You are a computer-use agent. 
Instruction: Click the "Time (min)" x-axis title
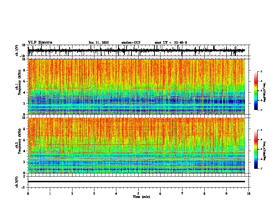(141, 197)
